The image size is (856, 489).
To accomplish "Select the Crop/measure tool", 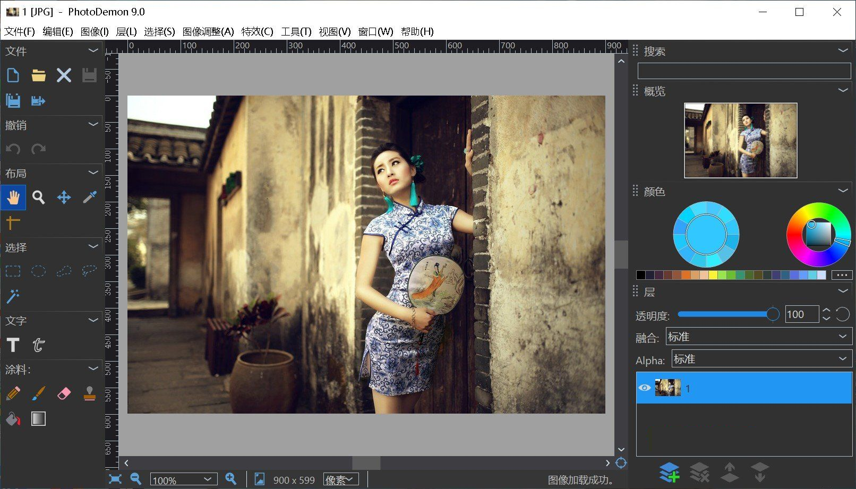I will coord(13,222).
